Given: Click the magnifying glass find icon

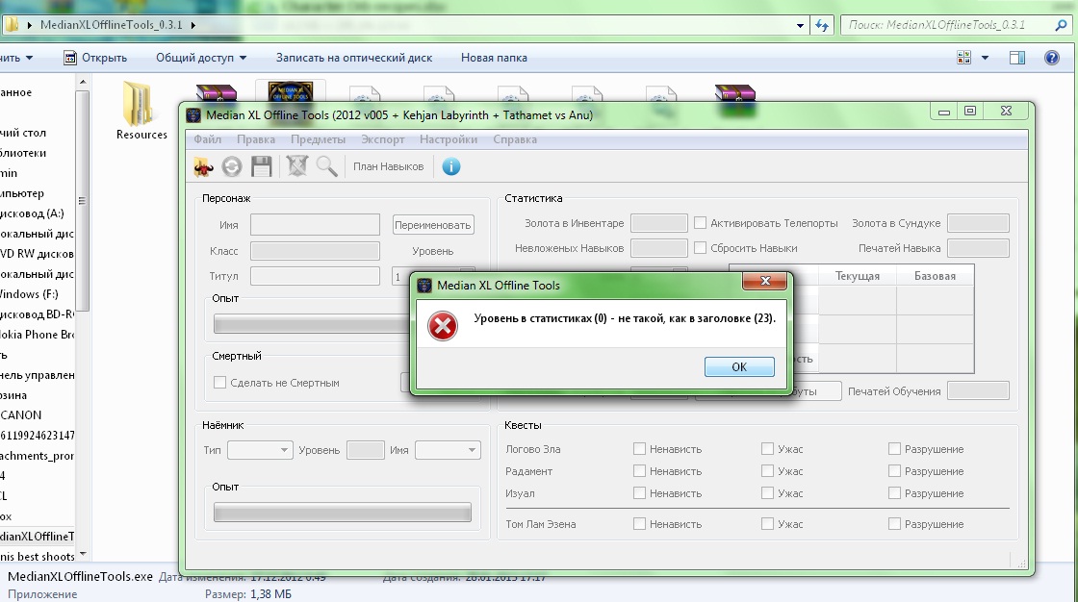Looking at the screenshot, I should tap(326, 166).
